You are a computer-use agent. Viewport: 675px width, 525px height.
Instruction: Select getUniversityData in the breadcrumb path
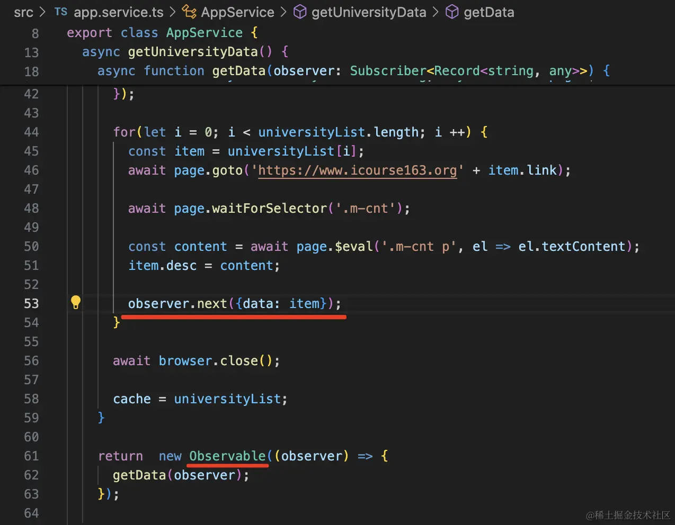(369, 12)
